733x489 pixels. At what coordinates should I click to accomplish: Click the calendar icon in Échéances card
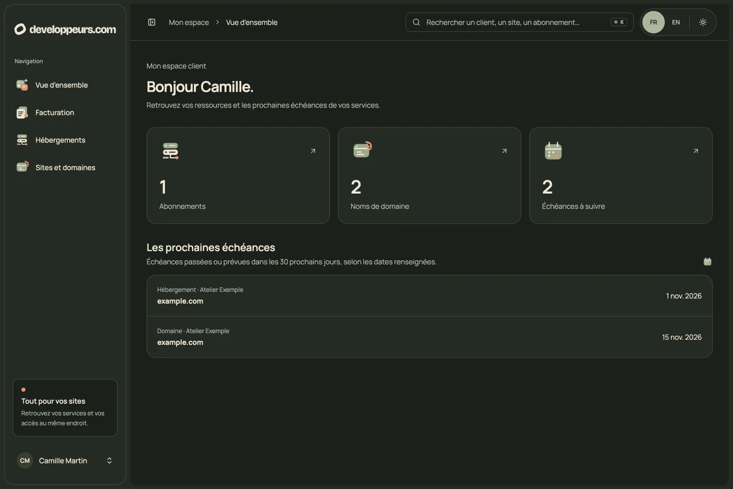coord(553,151)
